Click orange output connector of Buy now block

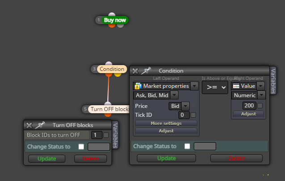coord(112,25)
